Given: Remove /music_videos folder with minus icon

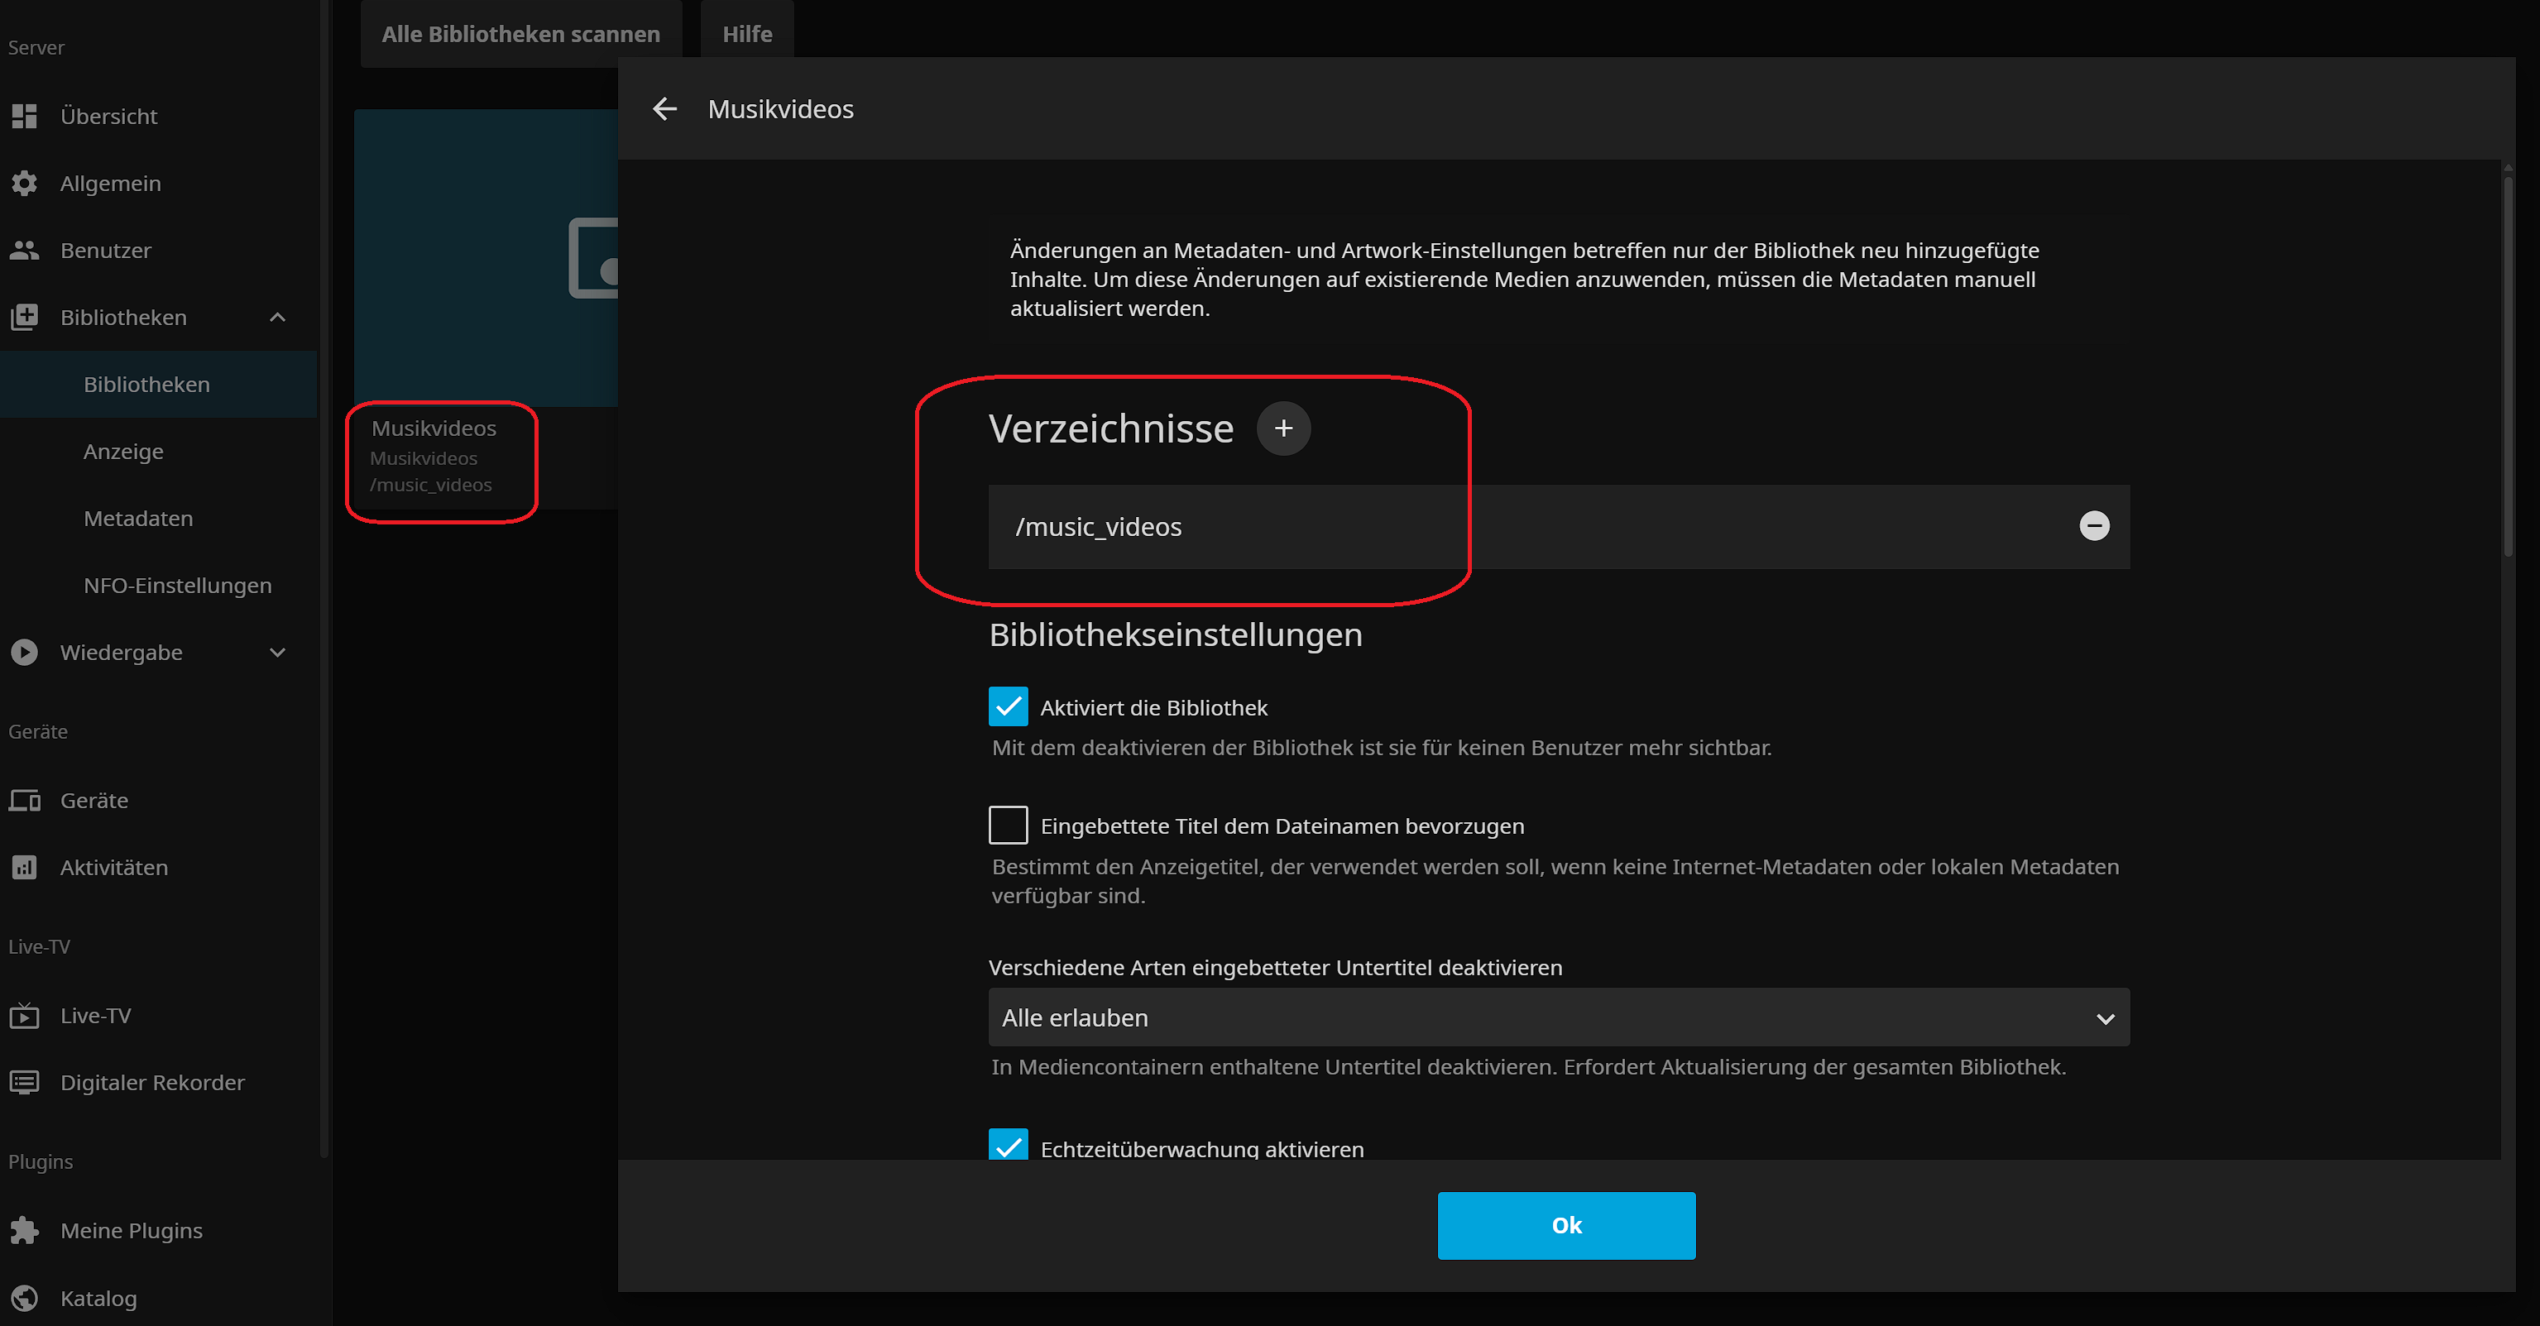Looking at the screenshot, I should pyautogui.click(x=2094, y=526).
